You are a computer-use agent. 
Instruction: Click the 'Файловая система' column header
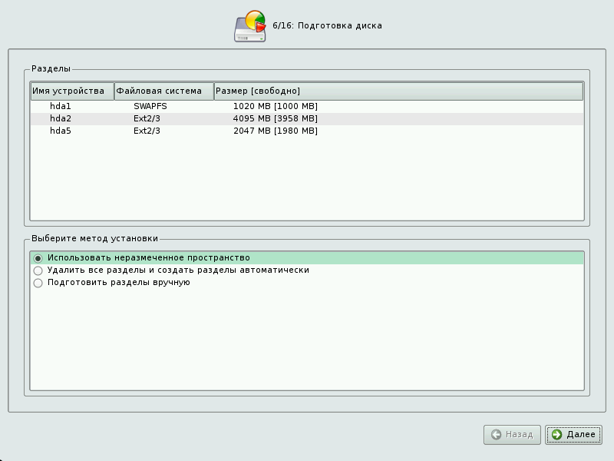point(163,91)
